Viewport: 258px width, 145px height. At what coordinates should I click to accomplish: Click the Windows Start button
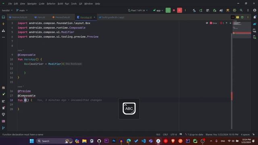point(32,141)
